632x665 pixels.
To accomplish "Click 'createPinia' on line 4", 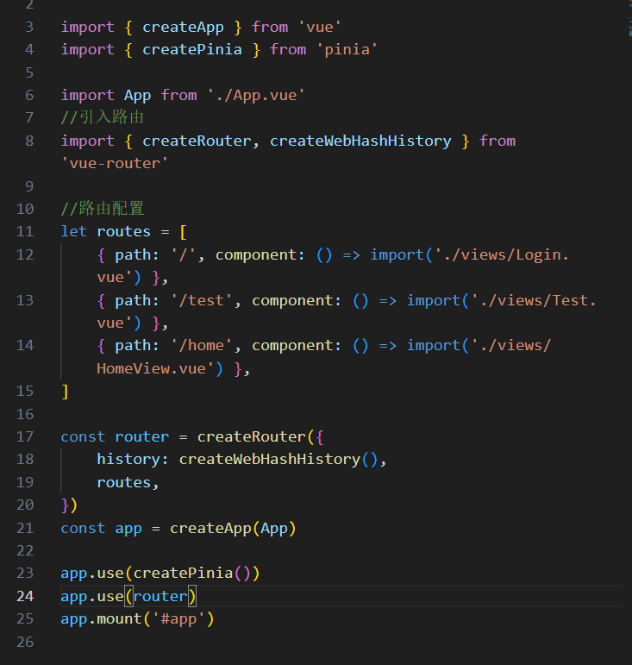I will point(192,50).
